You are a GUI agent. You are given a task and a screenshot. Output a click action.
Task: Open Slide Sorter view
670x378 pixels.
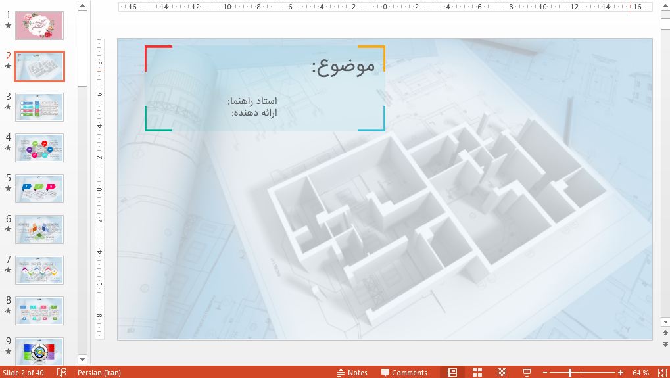pos(477,372)
